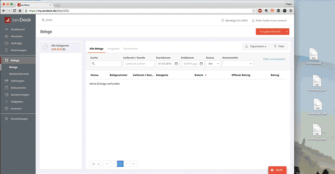This screenshot has height=174, width=335.
Task: Open Wiederkehrend sub-item
Action: (19, 74)
